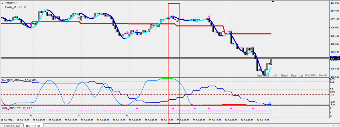Close the floating HMA_MT window

point(25,7)
